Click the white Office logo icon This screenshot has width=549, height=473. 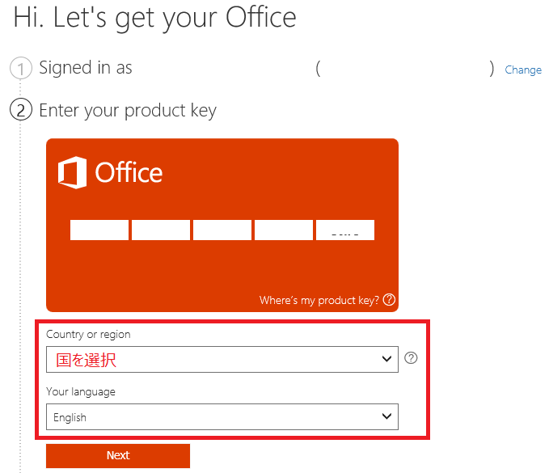coord(72,173)
